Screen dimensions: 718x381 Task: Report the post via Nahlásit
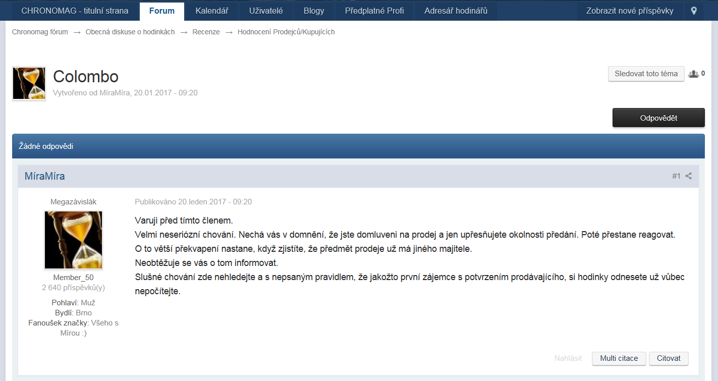pyautogui.click(x=568, y=358)
